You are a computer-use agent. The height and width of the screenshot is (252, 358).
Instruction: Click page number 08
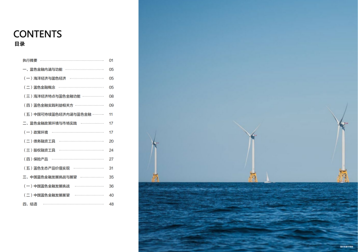pyautogui.click(x=111, y=97)
